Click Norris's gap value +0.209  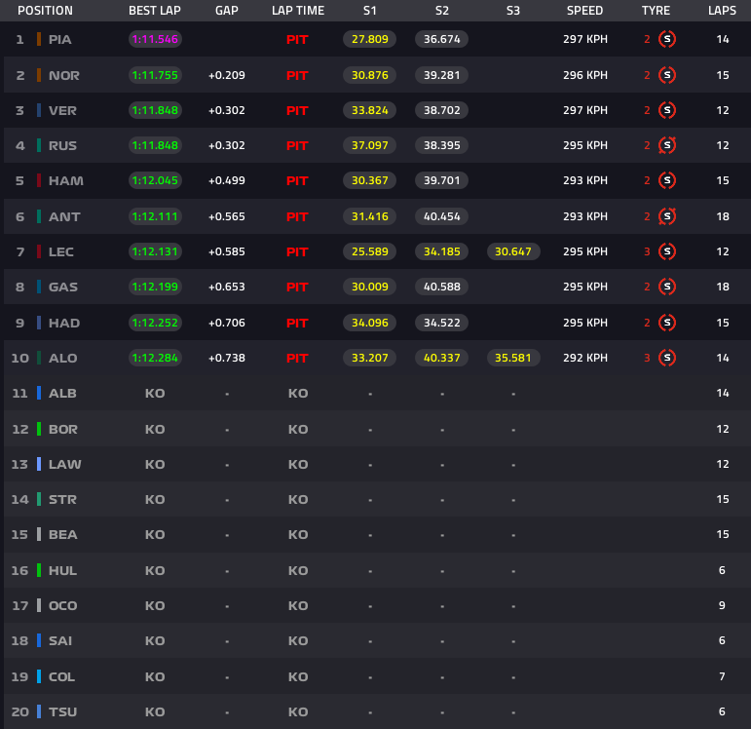[226, 75]
